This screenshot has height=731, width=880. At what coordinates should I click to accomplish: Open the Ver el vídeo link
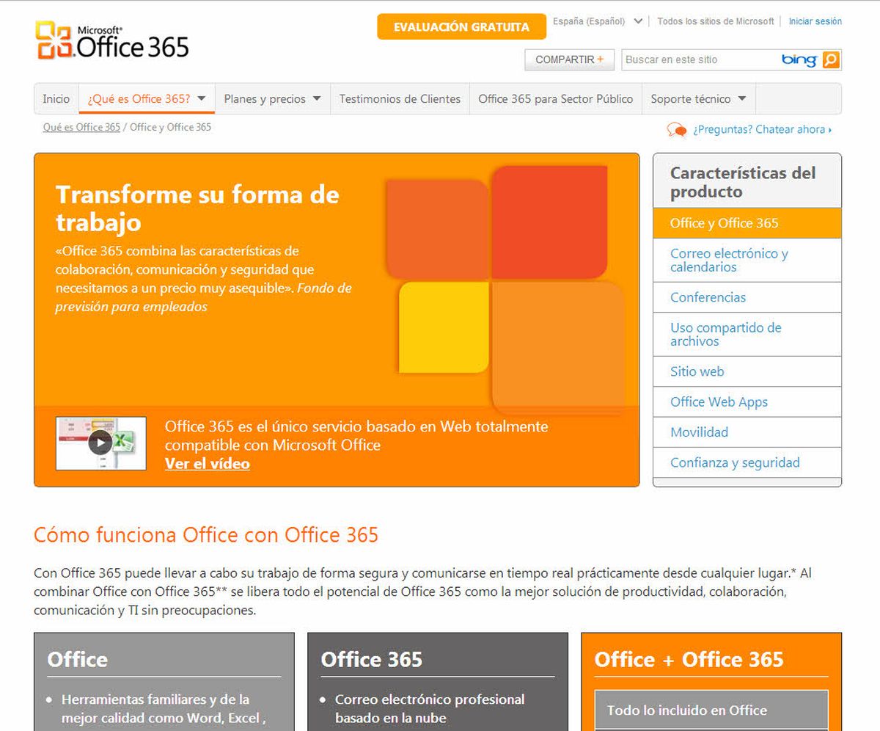(206, 464)
